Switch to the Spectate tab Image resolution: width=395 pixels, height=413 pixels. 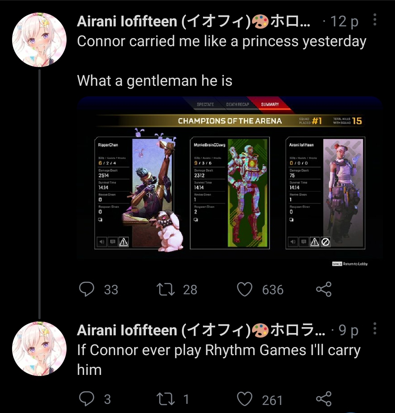[205, 104]
